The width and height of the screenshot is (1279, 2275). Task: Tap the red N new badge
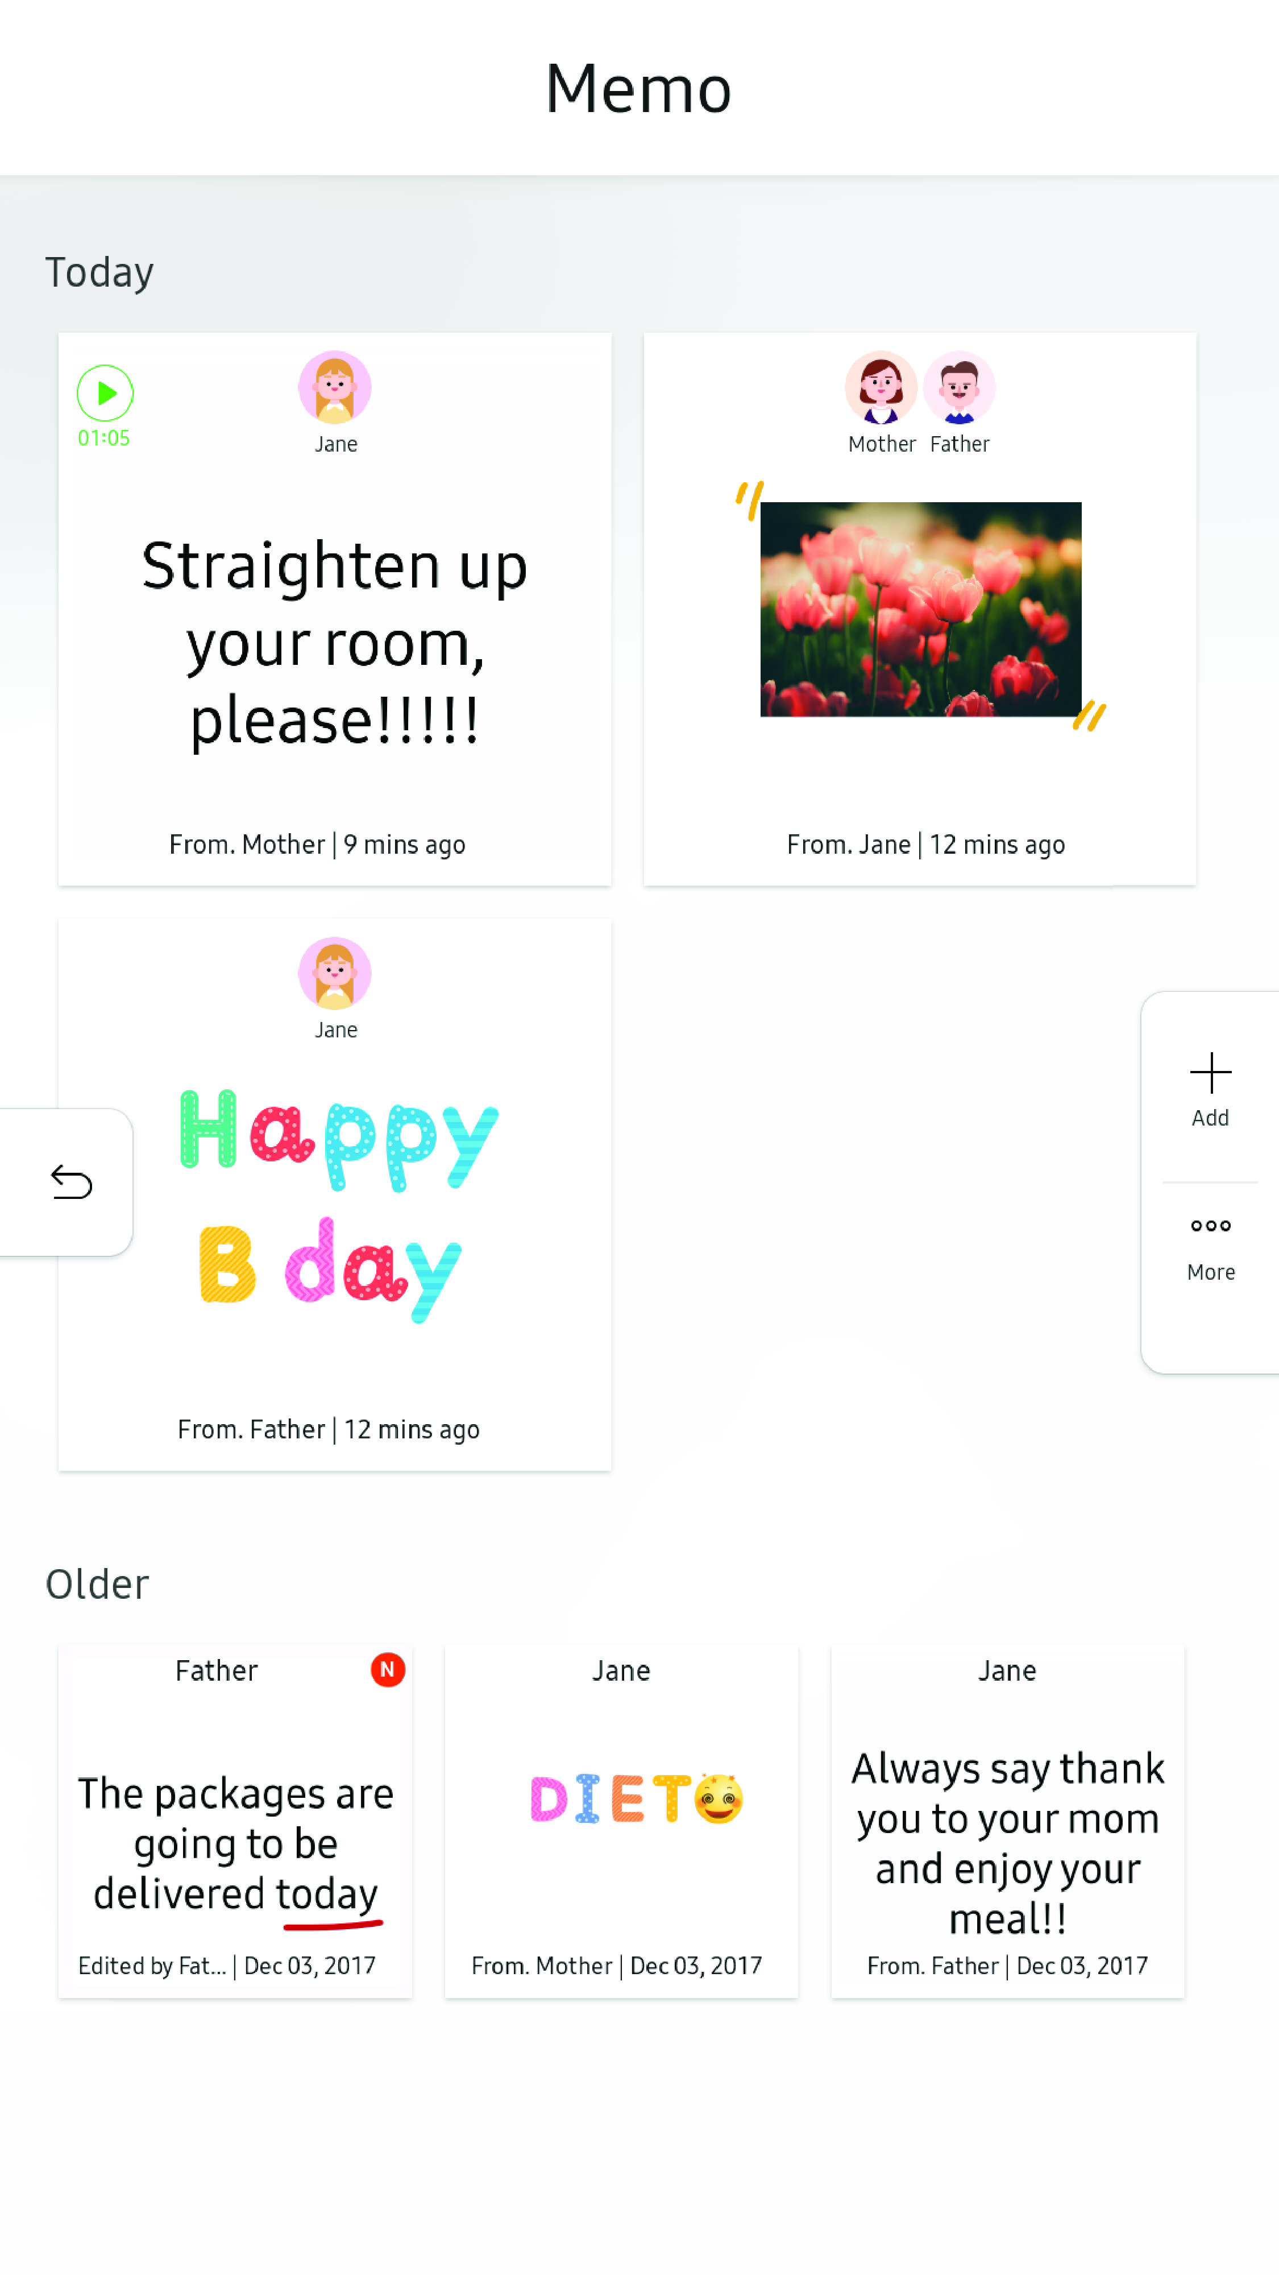[x=388, y=1669]
